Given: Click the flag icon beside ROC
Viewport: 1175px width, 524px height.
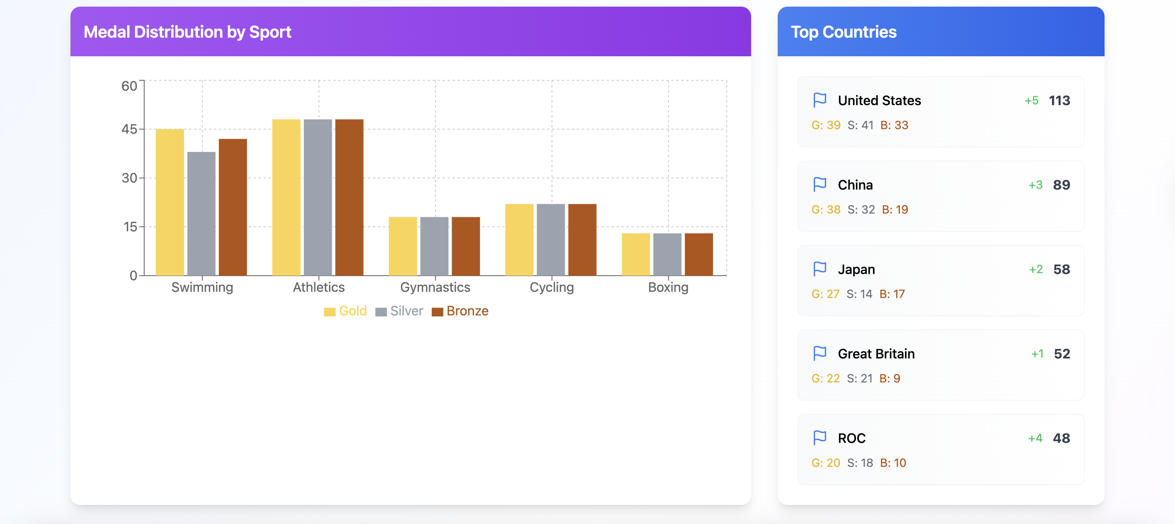Looking at the screenshot, I should 819,437.
